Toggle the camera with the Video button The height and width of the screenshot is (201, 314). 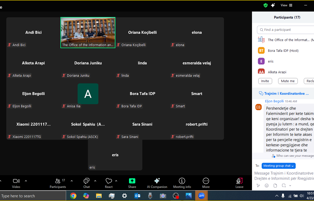click(16, 181)
